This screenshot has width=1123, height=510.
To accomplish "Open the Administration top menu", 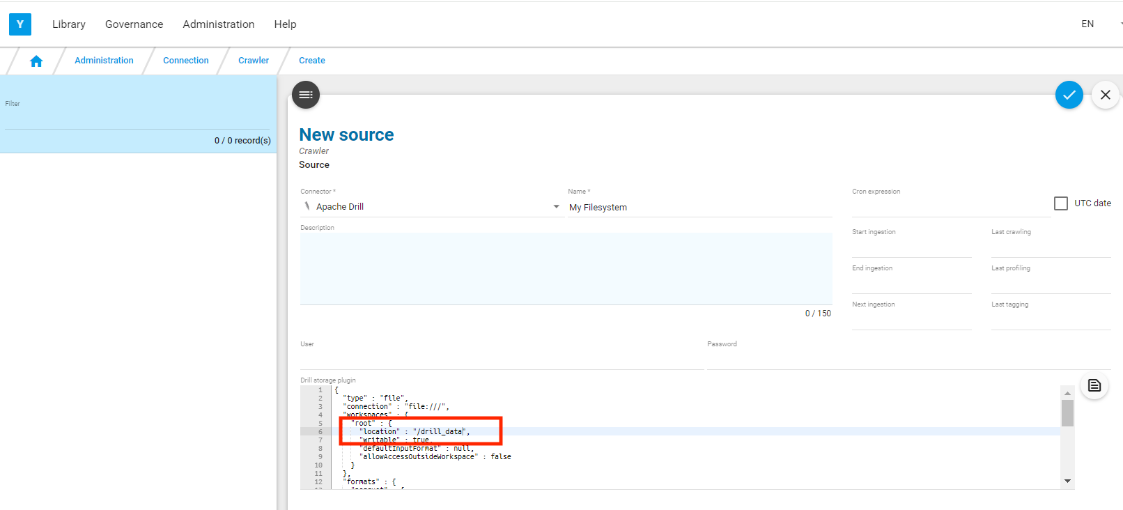I will [x=219, y=24].
